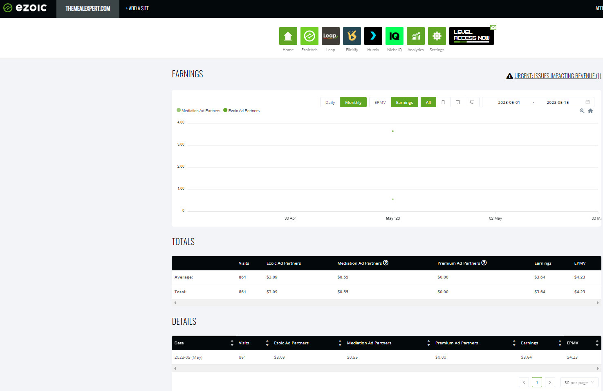This screenshot has height=391, width=603.
Task: Filter by desktop device icon
Action: (x=472, y=102)
